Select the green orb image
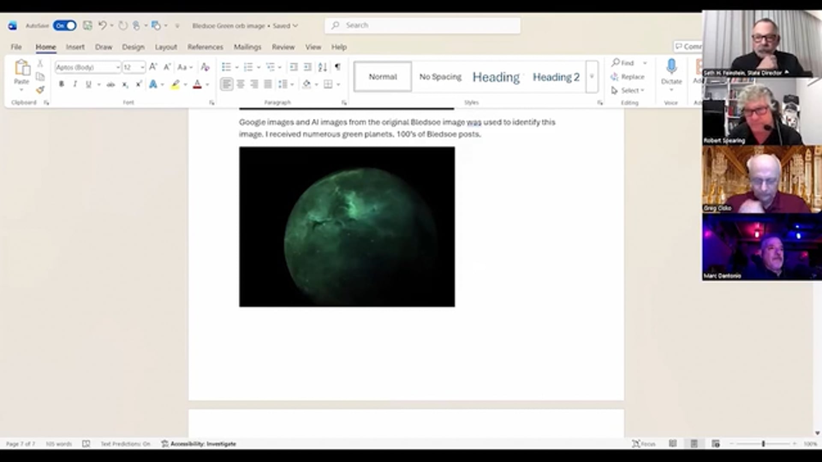822x462 pixels. point(347,227)
